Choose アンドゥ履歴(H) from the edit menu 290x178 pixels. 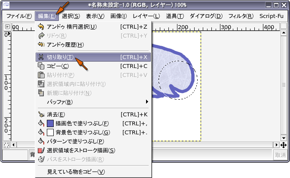[x=93, y=44]
